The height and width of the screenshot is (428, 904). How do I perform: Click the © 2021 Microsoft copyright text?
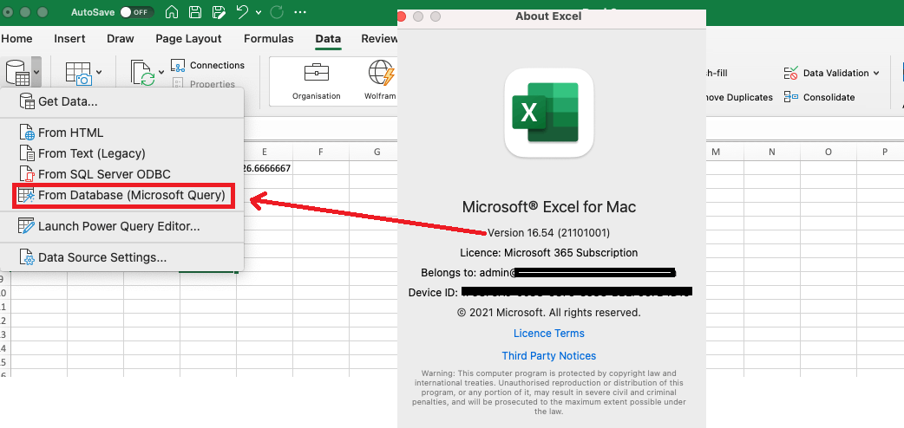tap(549, 313)
